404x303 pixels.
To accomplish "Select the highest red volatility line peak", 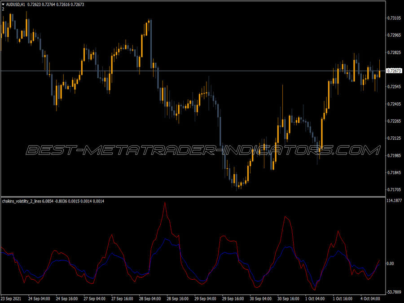I will point(165,203).
